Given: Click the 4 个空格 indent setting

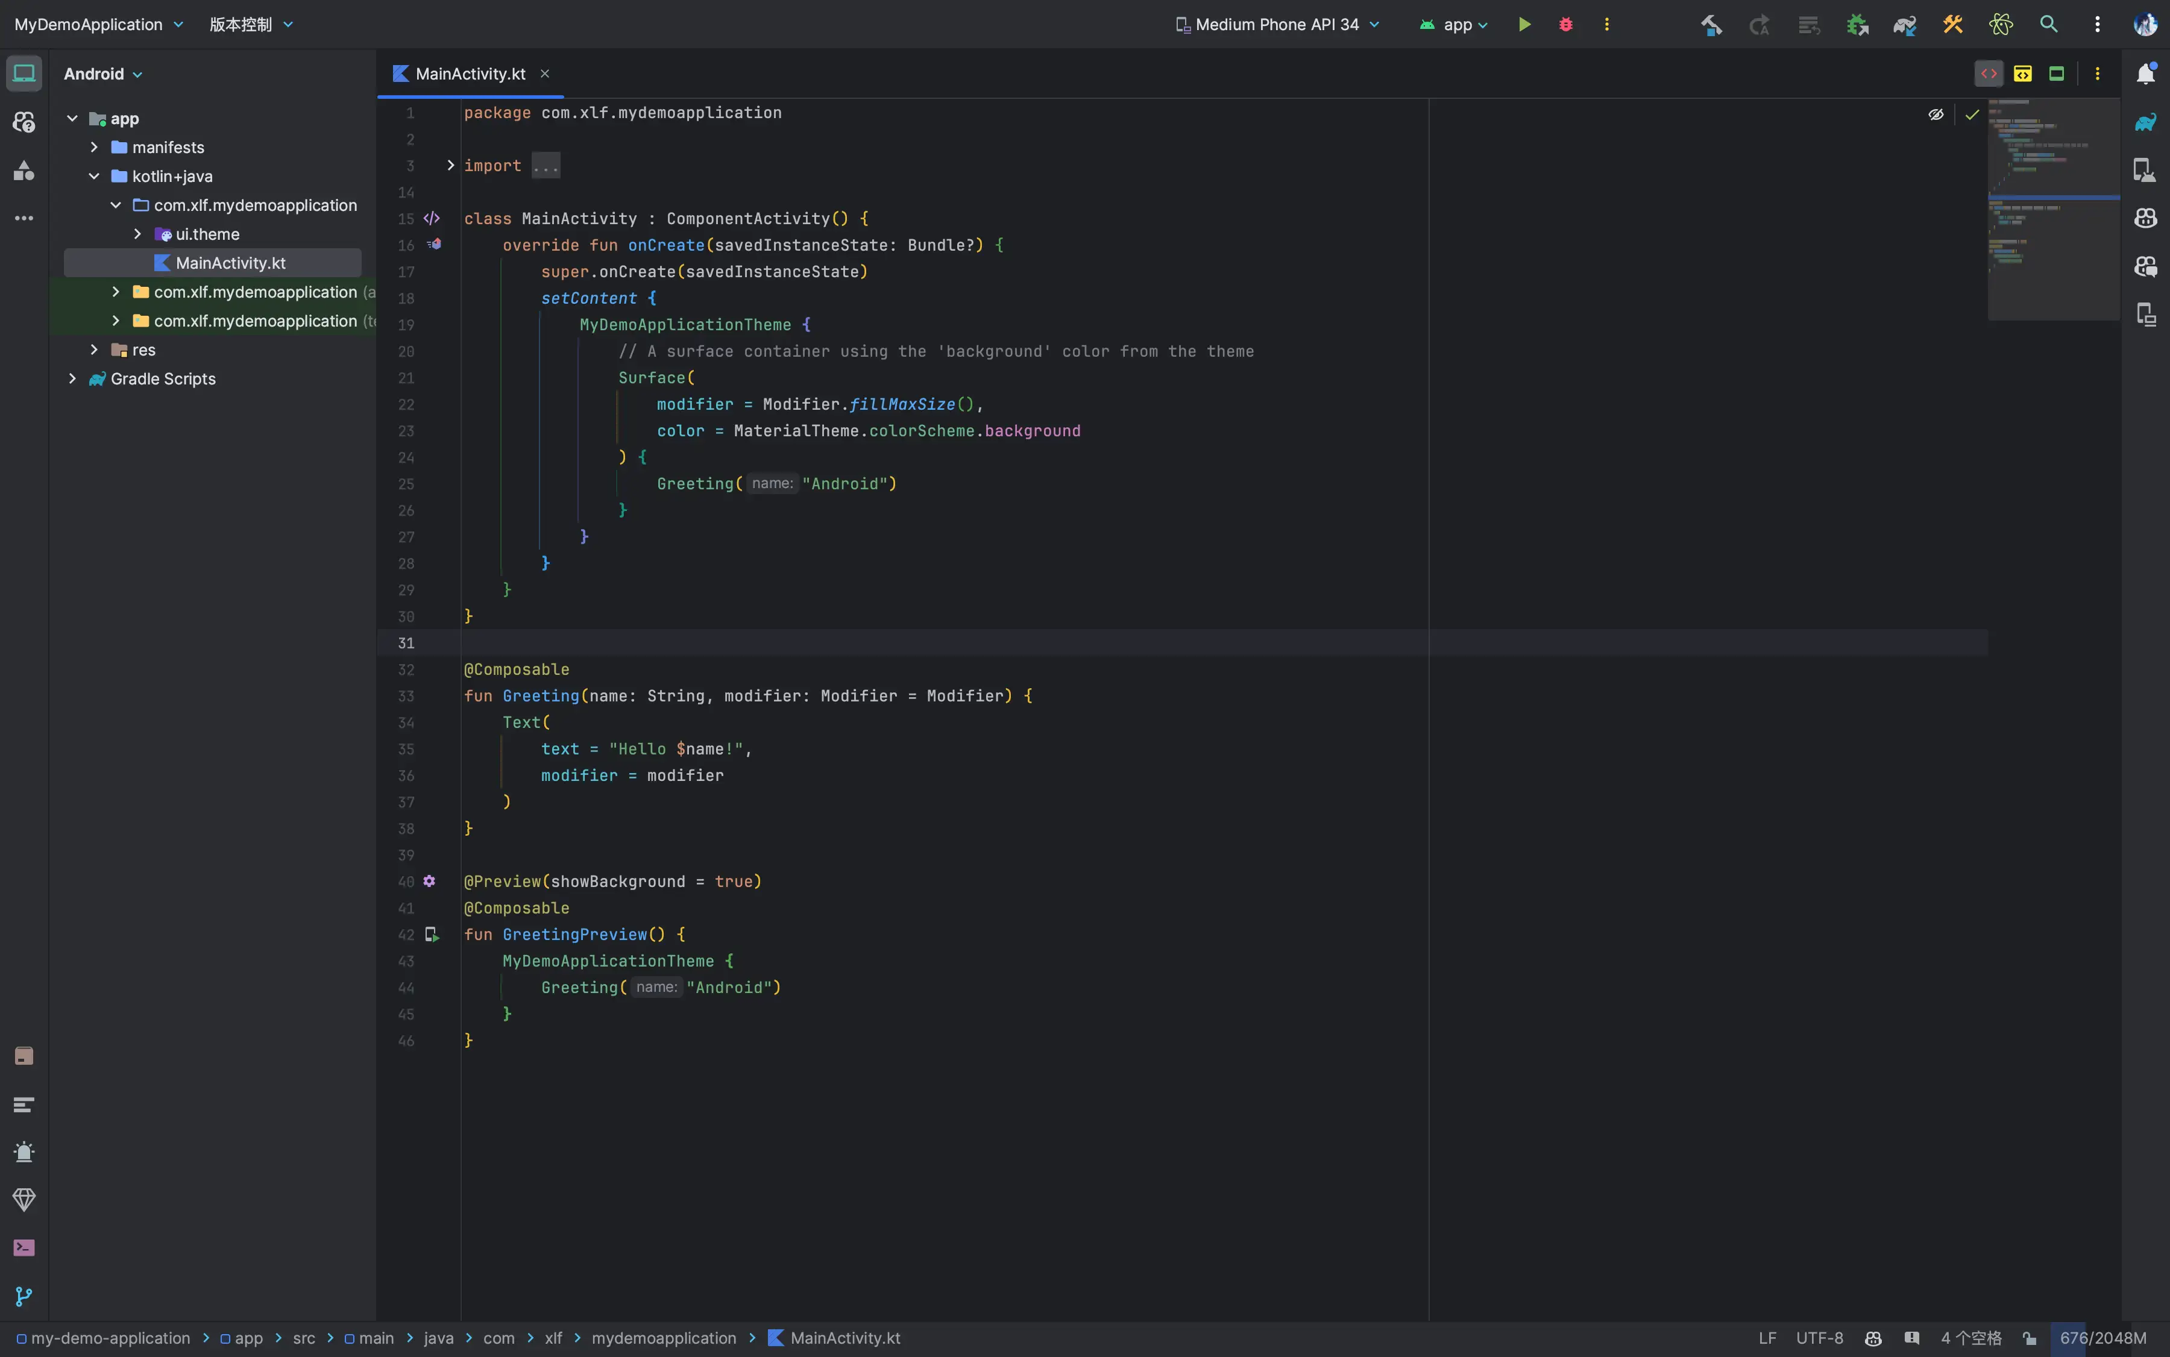Looking at the screenshot, I should [1970, 1338].
